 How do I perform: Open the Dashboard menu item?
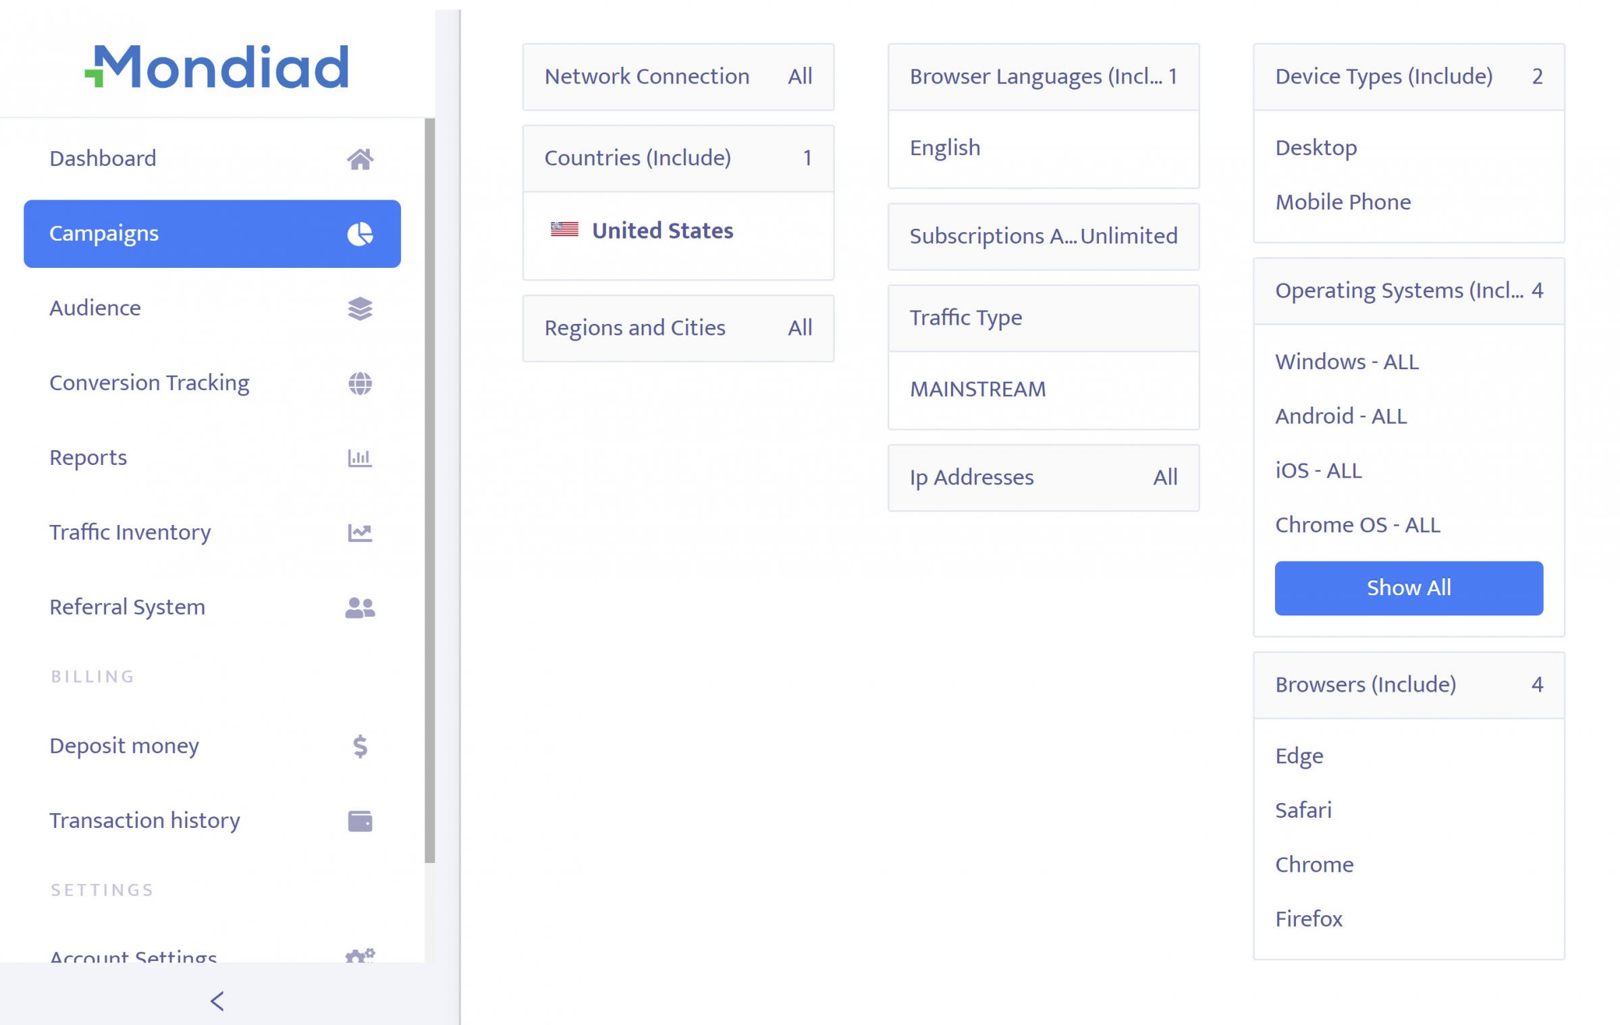212,159
